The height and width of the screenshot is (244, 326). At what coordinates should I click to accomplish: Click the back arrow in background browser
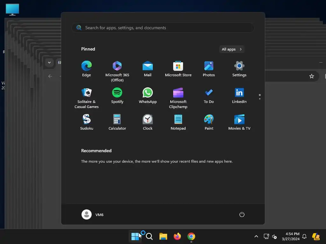pos(50,76)
